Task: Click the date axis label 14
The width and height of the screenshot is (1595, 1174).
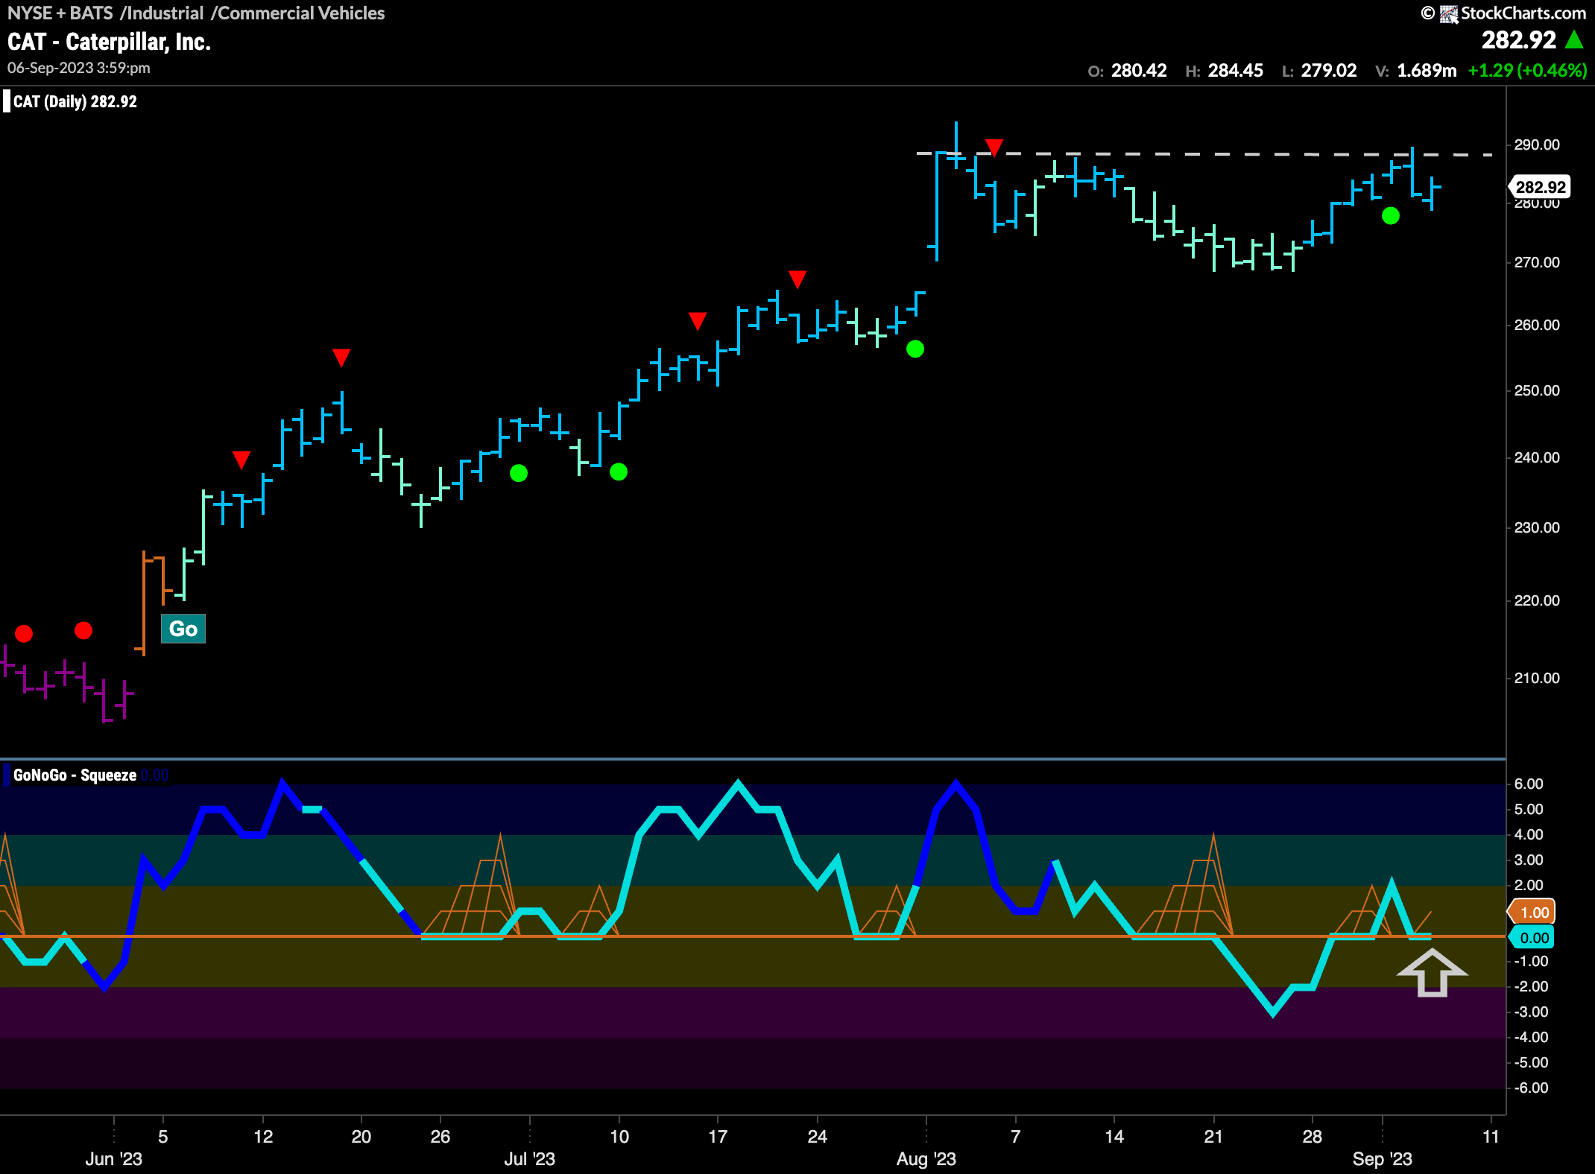Action: [1114, 1137]
